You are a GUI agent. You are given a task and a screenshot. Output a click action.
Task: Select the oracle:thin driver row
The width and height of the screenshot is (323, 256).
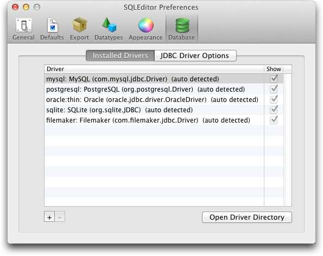154,100
